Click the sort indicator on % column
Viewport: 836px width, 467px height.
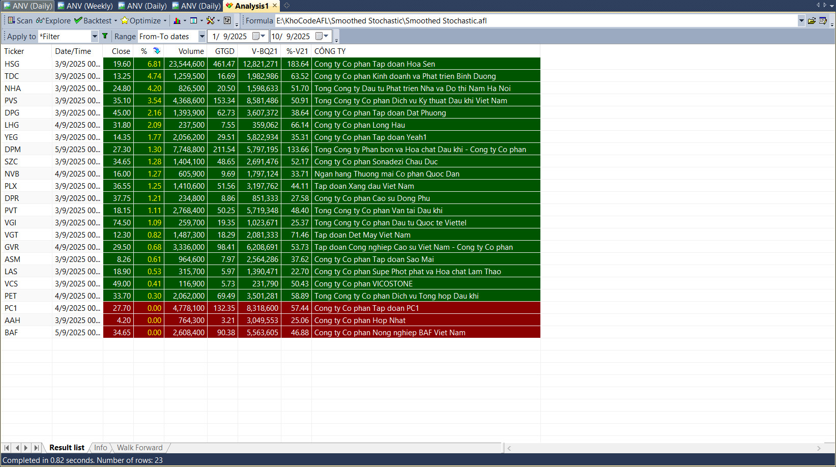tap(157, 51)
